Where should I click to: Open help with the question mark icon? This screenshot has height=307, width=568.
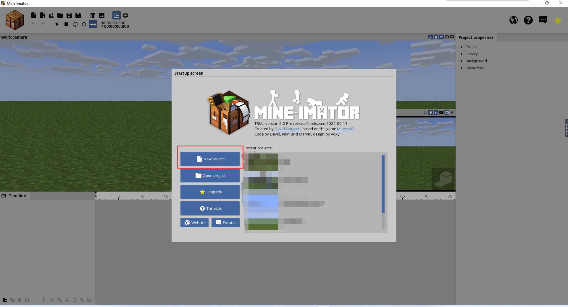point(528,20)
